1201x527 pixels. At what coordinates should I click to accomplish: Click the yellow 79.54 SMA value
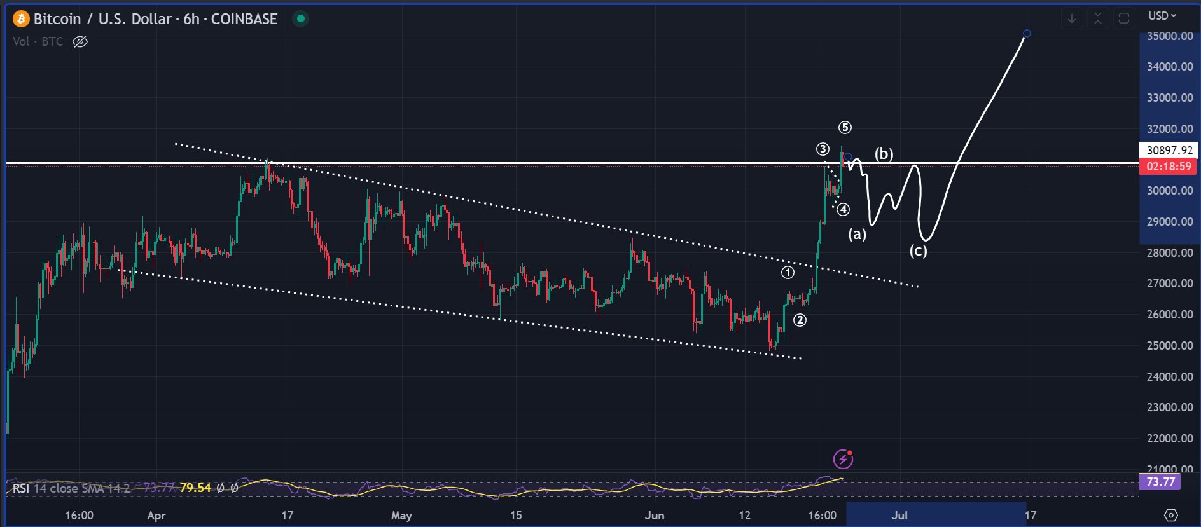point(195,488)
